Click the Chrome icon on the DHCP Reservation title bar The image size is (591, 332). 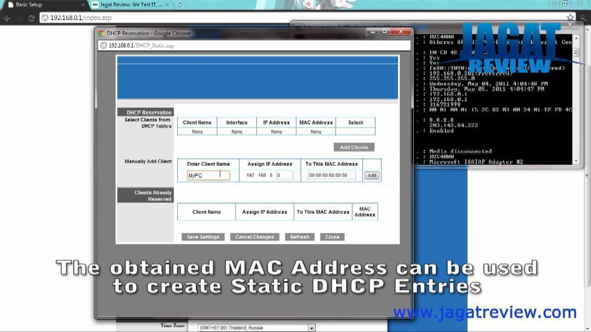(102, 33)
